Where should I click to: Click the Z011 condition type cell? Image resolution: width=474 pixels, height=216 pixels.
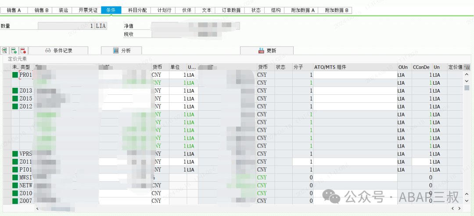(26, 161)
